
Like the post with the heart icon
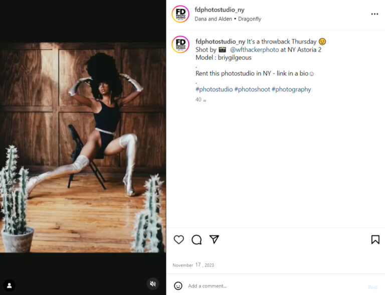[179, 240]
